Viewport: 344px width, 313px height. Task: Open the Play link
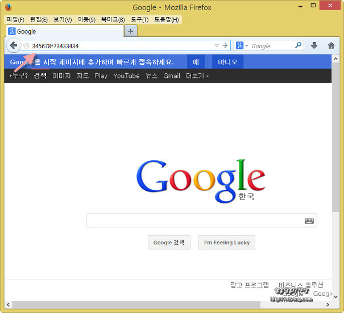point(101,76)
